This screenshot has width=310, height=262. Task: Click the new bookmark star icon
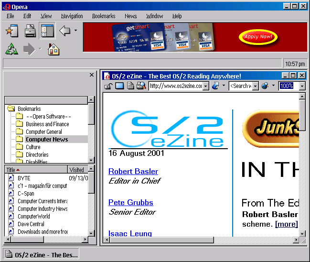[x=12, y=31]
